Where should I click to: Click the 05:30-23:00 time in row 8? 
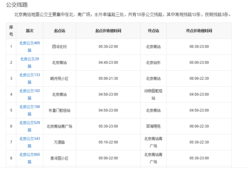point(199,158)
